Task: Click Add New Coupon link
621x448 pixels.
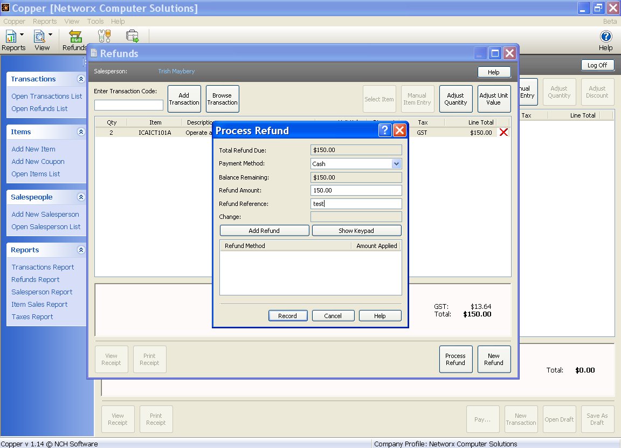Action: tap(38, 161)
